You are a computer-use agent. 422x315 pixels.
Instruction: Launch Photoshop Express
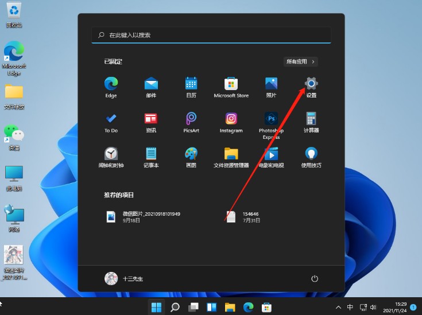click(271, 126)
